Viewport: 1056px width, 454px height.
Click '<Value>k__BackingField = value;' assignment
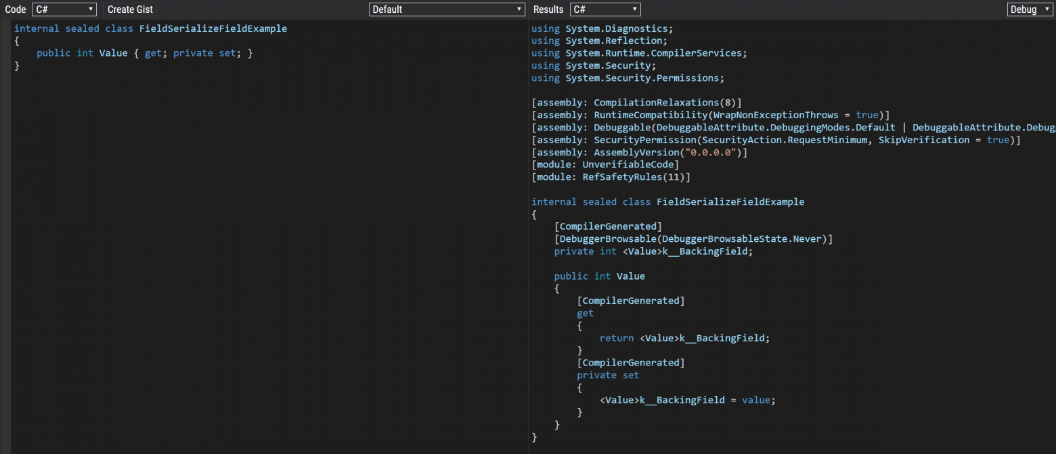tap(688, 400)
